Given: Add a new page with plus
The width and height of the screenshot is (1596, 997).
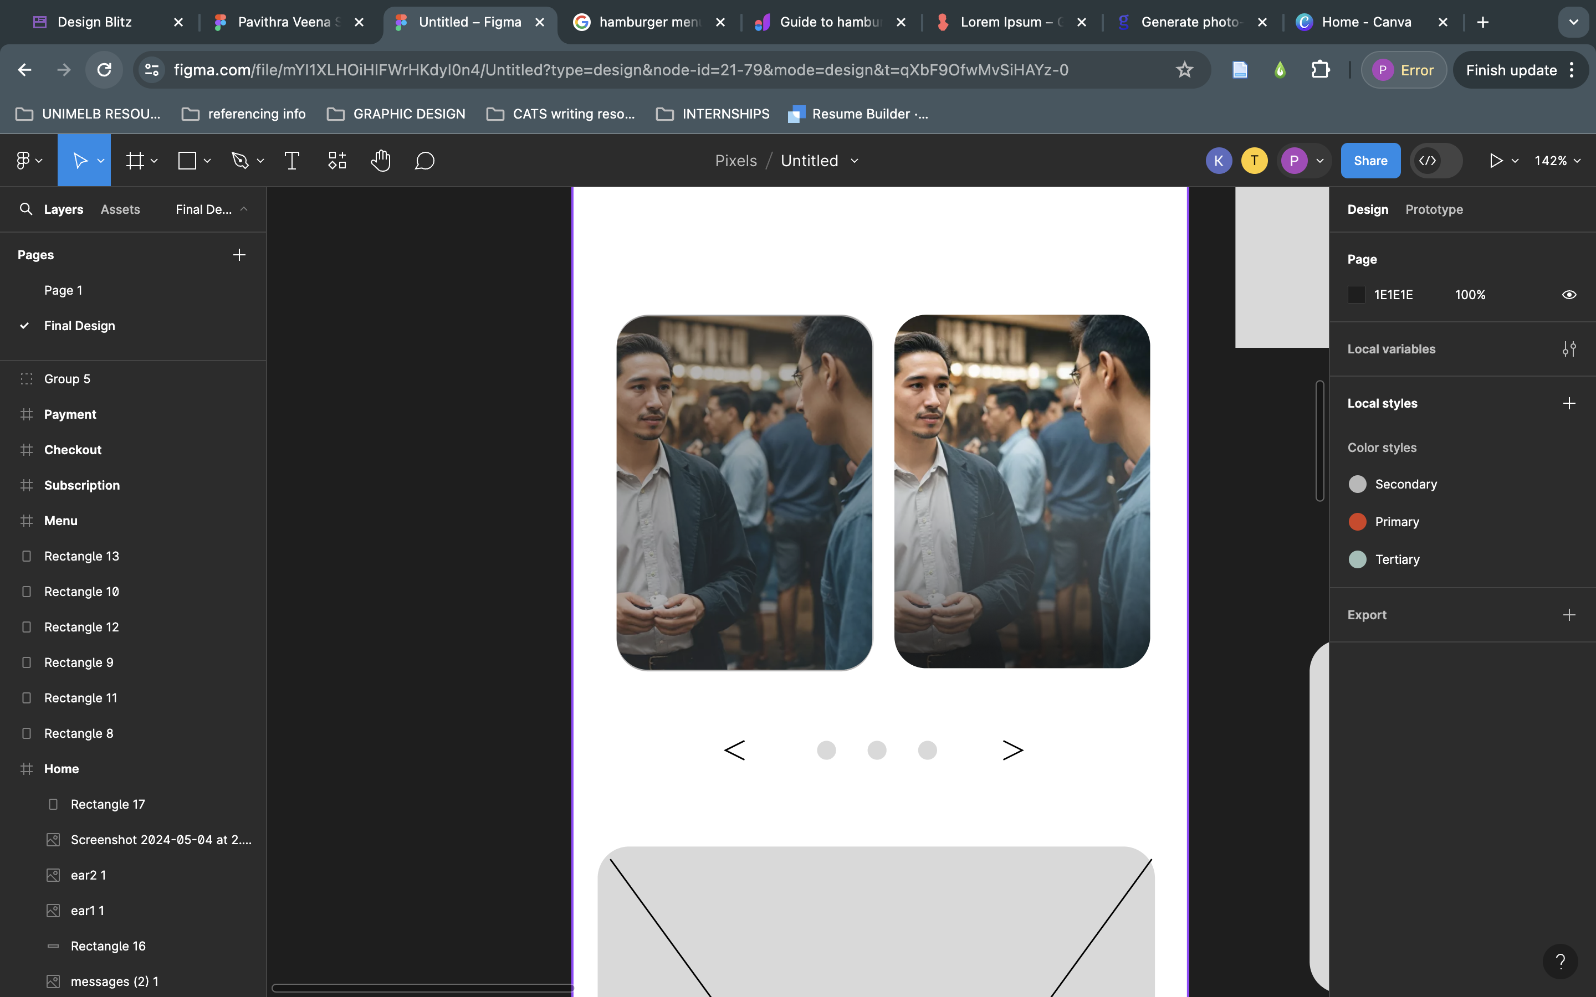Looking at the screenshot, I should click(x=239, y=255).
